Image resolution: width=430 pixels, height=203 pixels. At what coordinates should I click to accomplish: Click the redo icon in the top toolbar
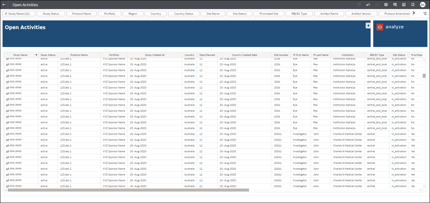377,5
